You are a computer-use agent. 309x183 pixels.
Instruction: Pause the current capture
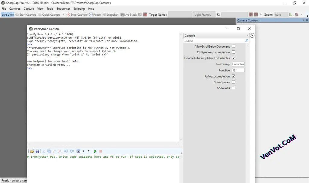click(95, 14)
